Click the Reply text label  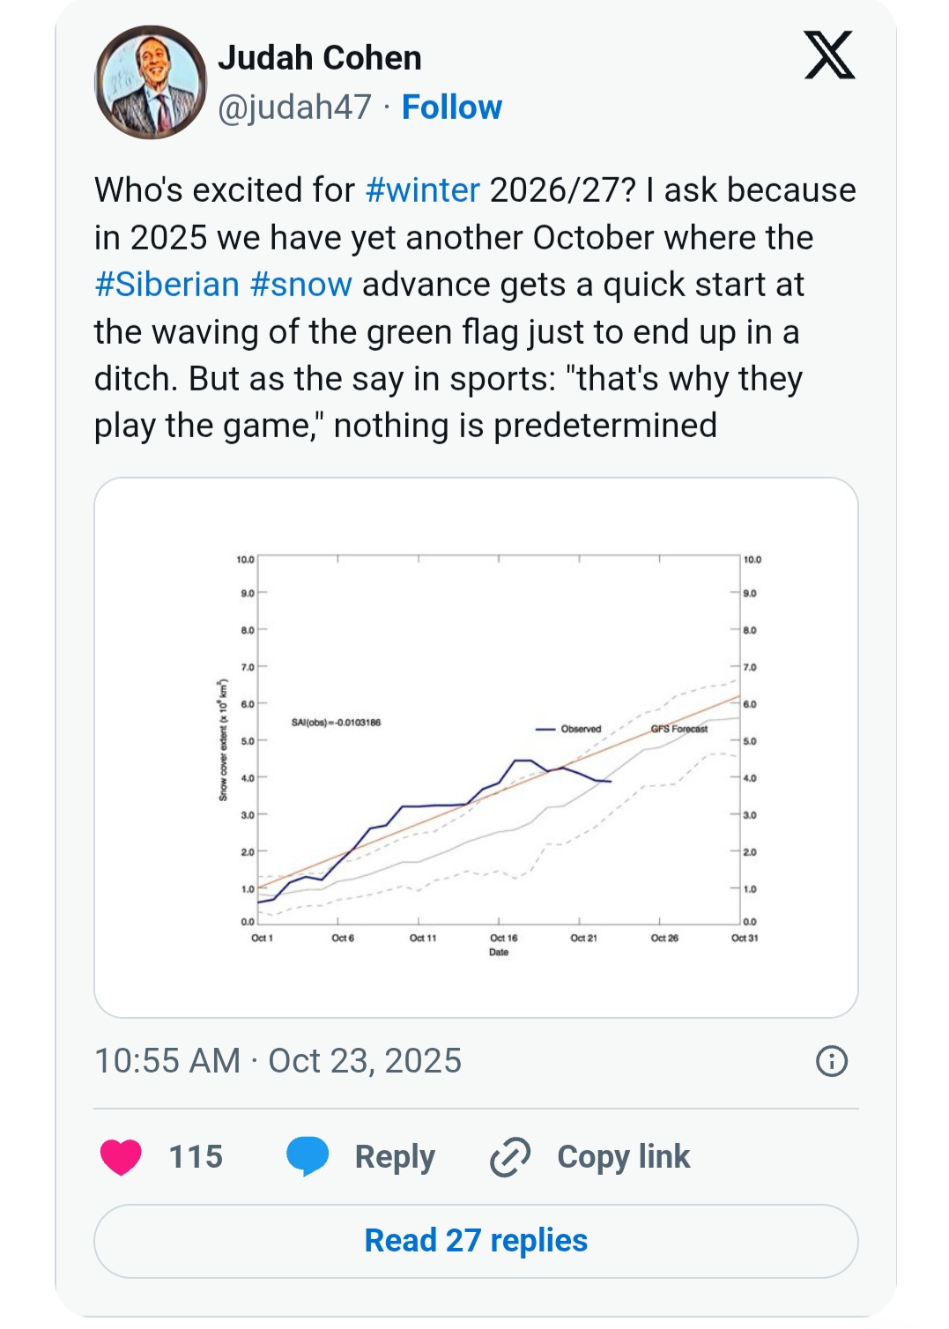pos(395,1156)
